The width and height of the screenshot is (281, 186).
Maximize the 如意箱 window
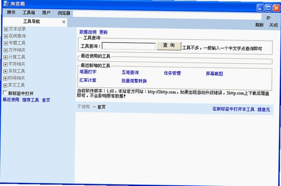pos(268,8)
